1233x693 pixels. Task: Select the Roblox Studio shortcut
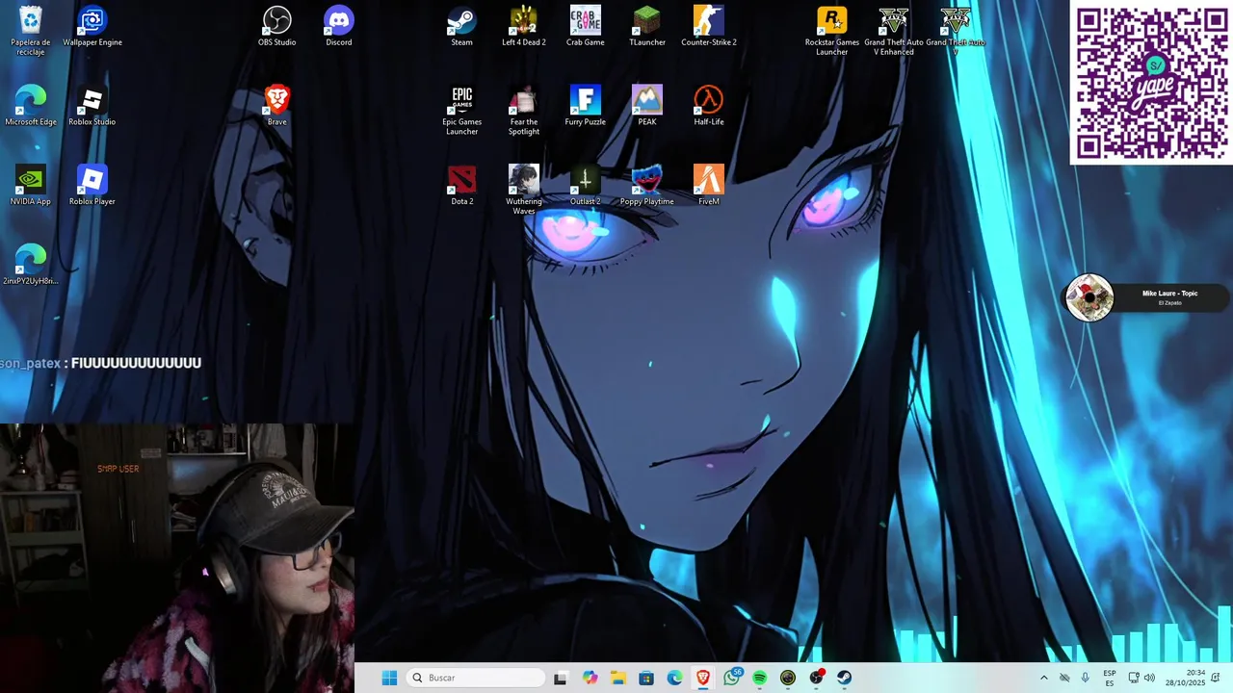[92, 106]
